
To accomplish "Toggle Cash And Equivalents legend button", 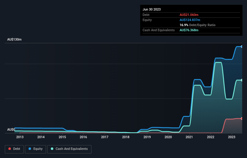I will [69, 149].
